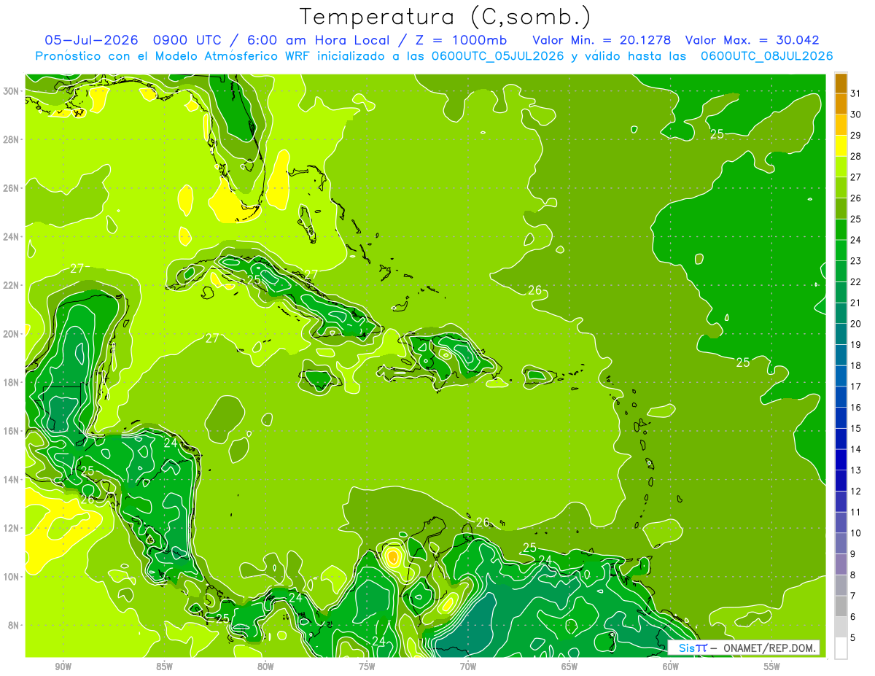
Task: Click the '29' label on color scale
Action: (856, 135)
